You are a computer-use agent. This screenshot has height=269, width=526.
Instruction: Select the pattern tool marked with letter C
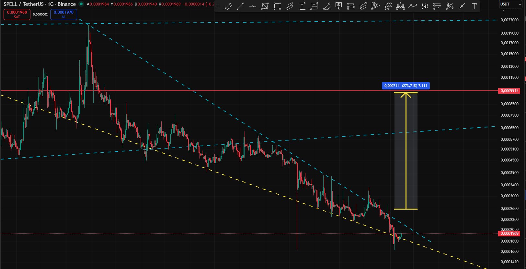450,6
